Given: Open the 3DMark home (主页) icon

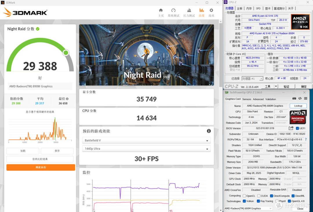Looking at the screenshot, I should [x=161, y=10].
